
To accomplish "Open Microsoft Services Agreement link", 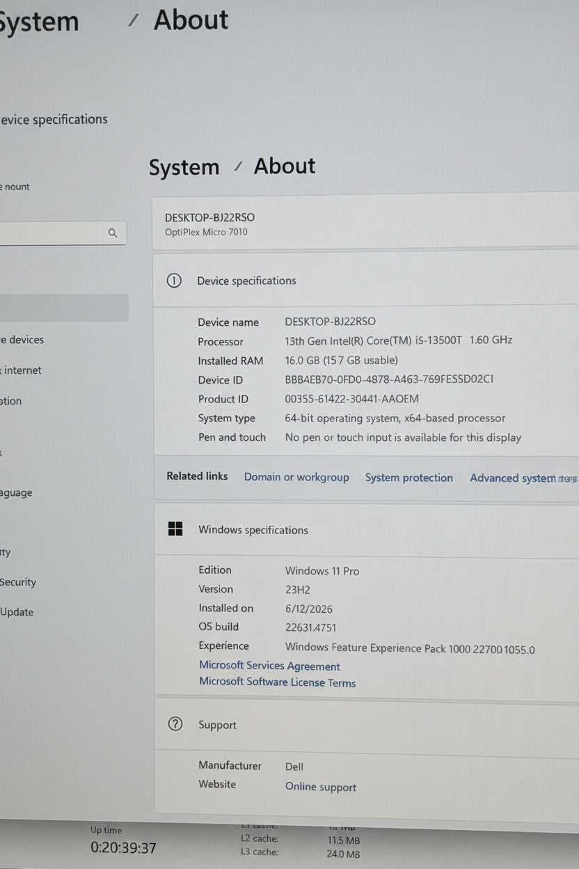I will 270,666.
